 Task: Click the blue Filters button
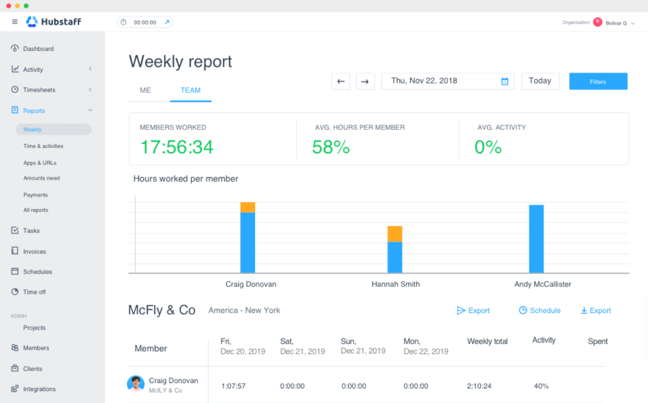[598, 81]
